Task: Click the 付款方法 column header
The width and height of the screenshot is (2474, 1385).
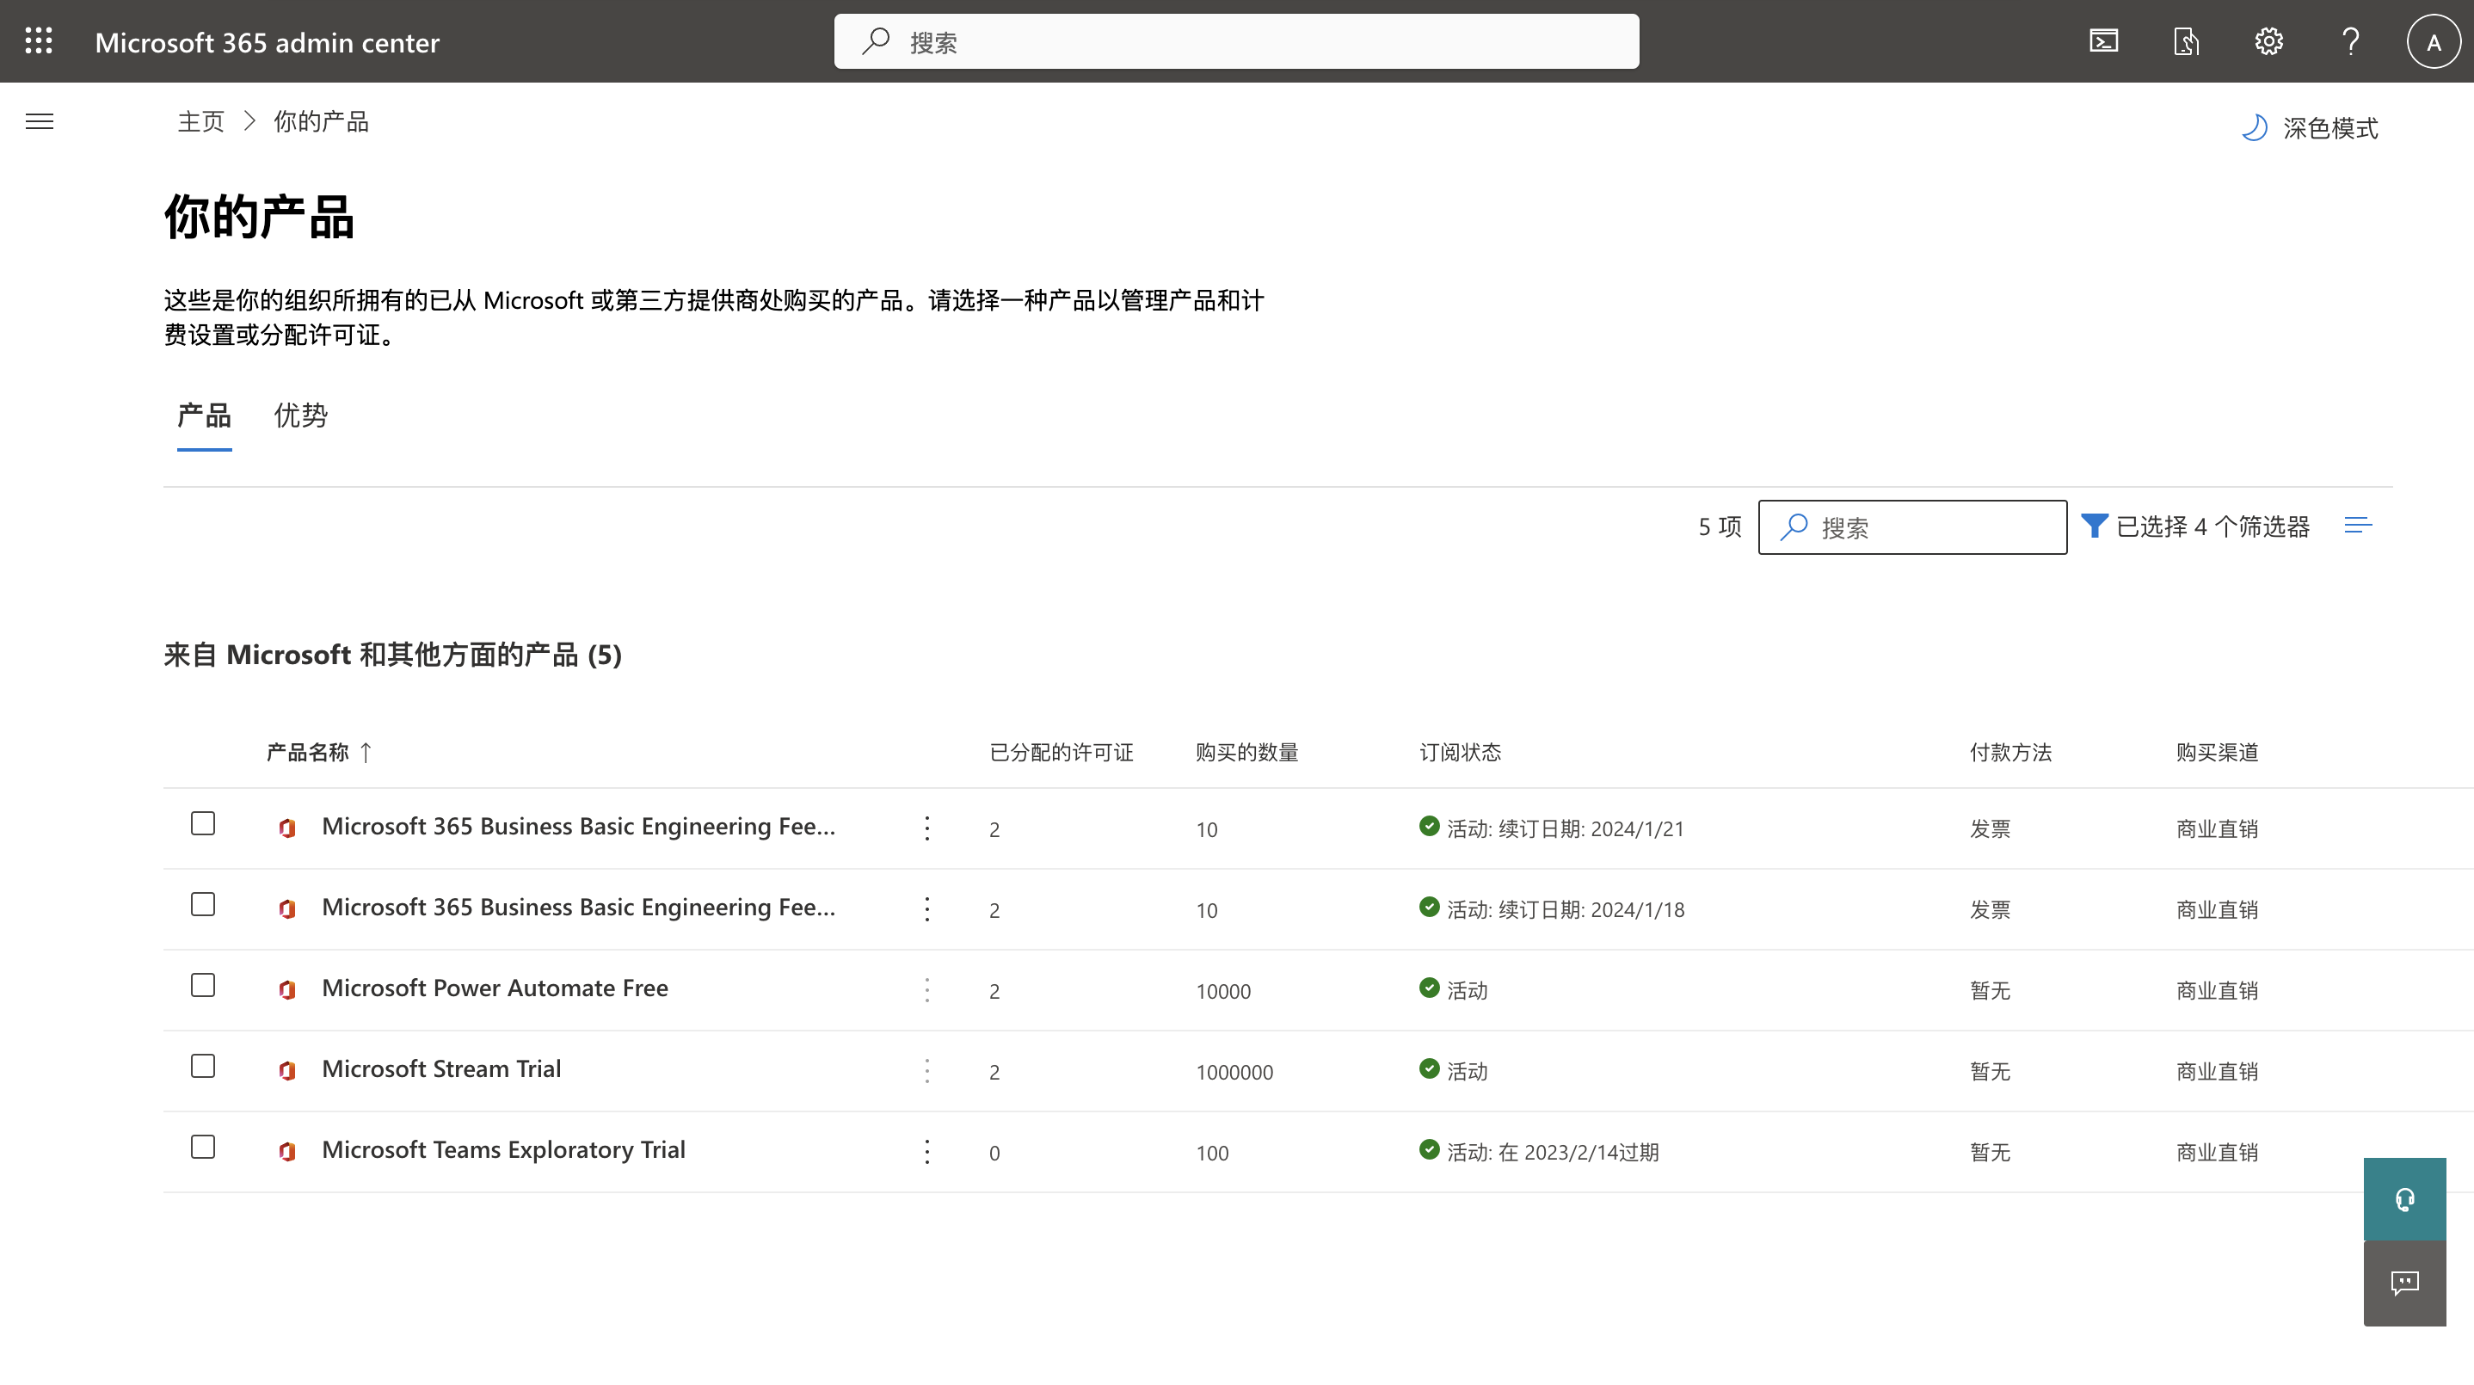Action: tap(2010, 752)
